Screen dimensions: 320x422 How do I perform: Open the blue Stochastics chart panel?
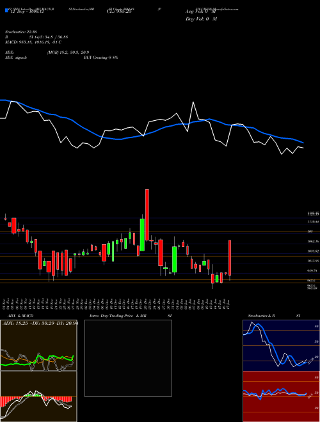coord(281,345)
